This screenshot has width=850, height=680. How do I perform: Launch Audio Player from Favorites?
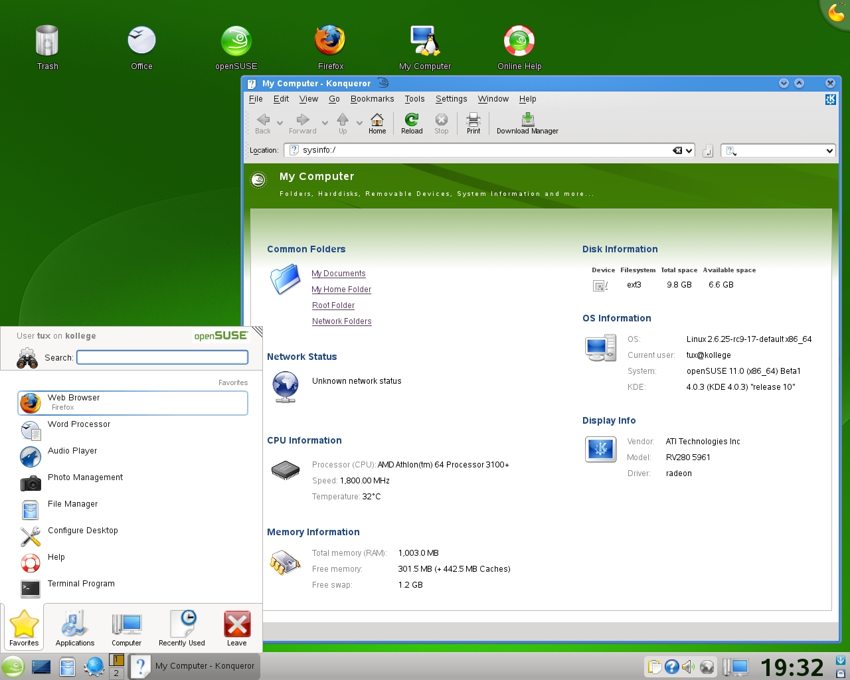tap(133, 456)
